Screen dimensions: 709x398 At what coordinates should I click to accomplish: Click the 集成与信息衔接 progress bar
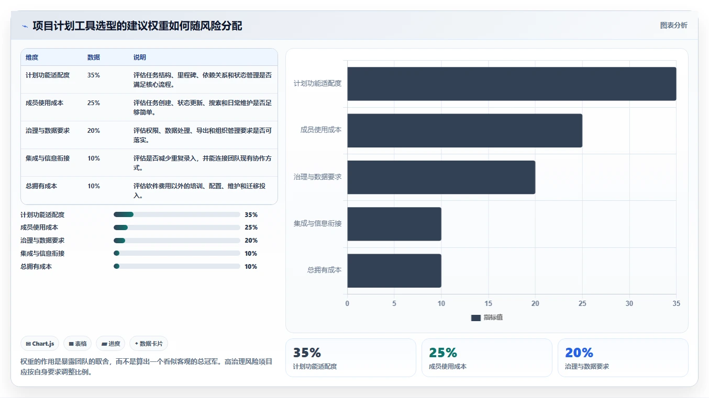[176, 254]
